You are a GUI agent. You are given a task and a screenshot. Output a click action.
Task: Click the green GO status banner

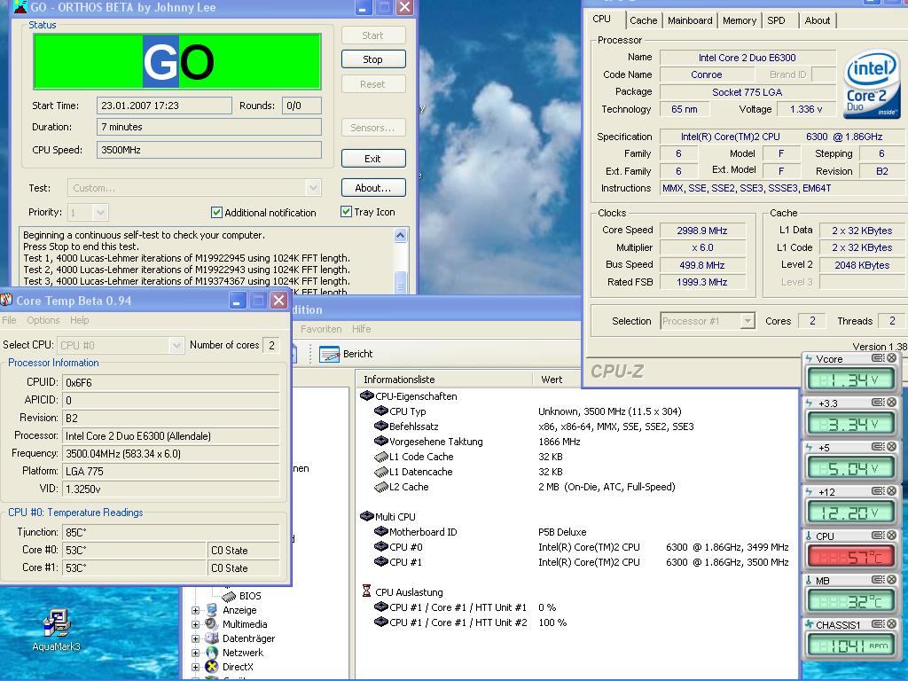click(x=177, y=61)
